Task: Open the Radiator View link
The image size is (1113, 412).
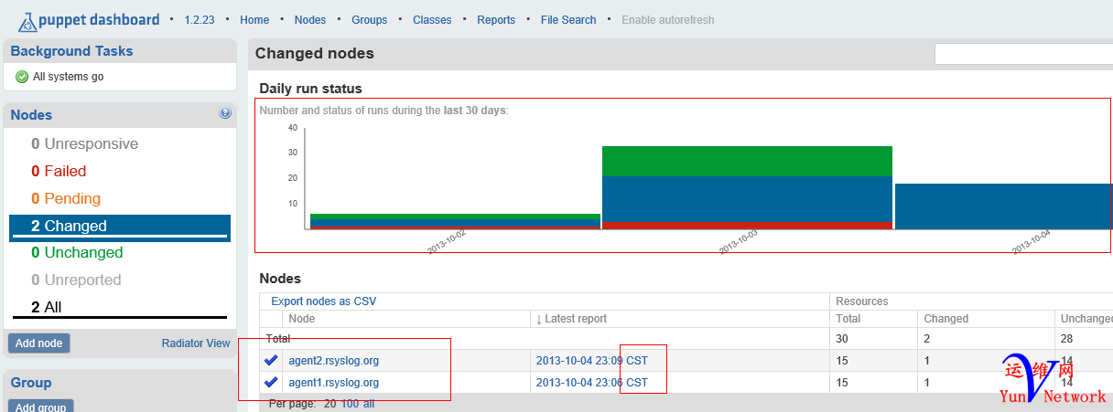Action: tap(196, 343)
